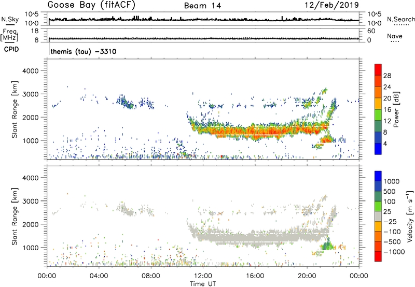Click the 'Slant Range [km]' label of power panel
The image size is (415, 287).
coord(15,109)
